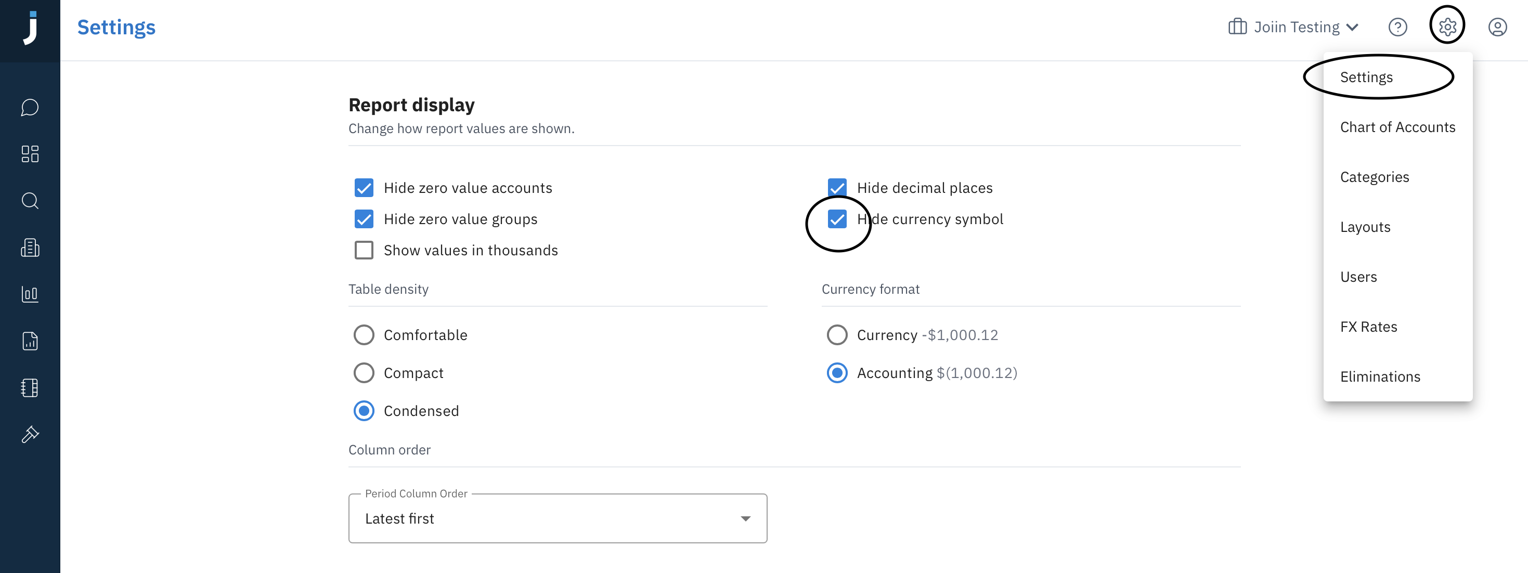Open the chat bubble icon in the sidebar
The width and height of the screenshot is (1528, 573).
tap(30, 107)
